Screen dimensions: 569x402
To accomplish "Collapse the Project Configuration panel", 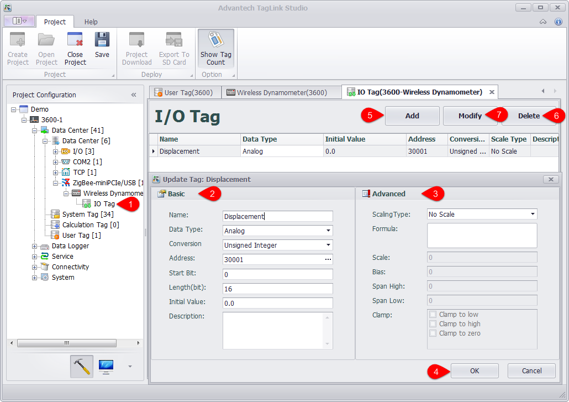I will pos(134,95).
